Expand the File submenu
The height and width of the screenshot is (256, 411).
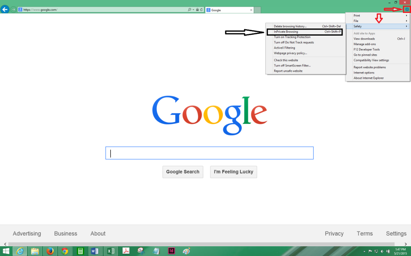coord(377,21)
